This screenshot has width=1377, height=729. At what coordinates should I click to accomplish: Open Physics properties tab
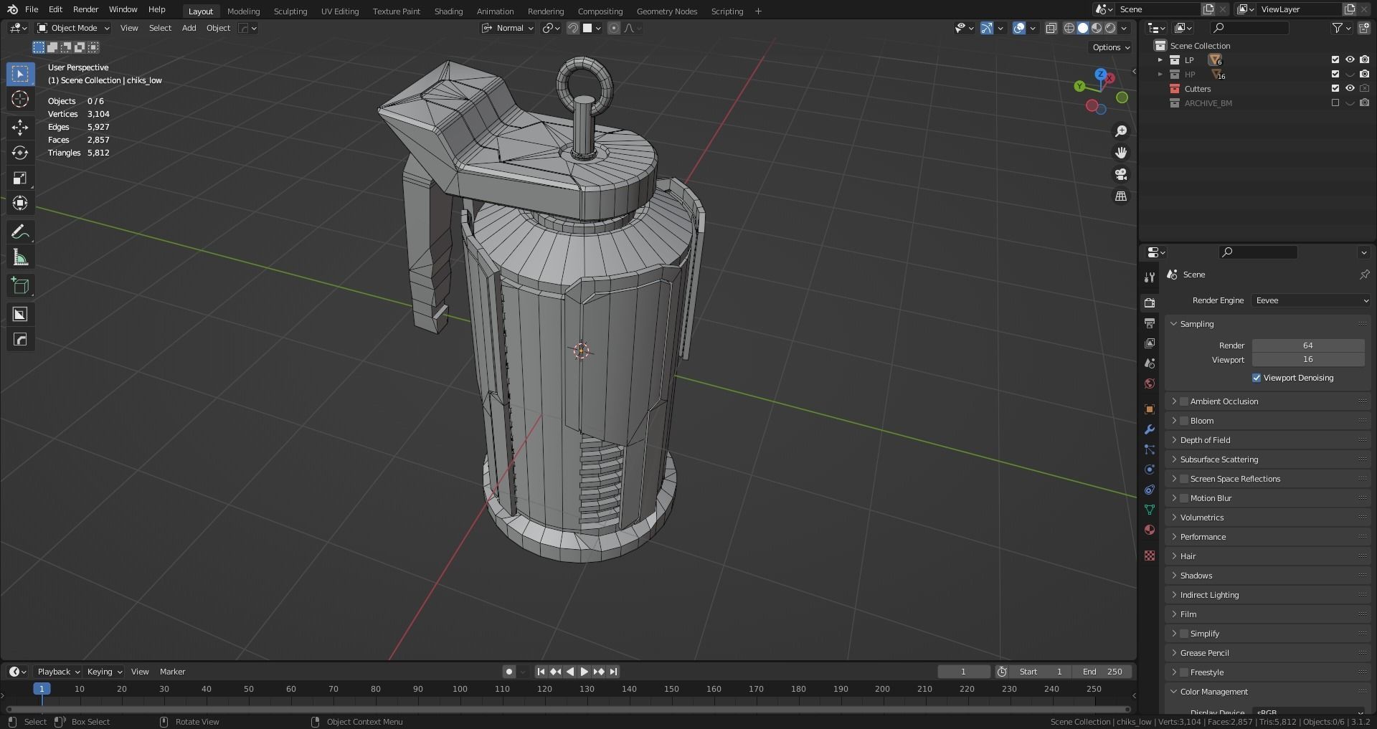click(x=1150, y=470)
